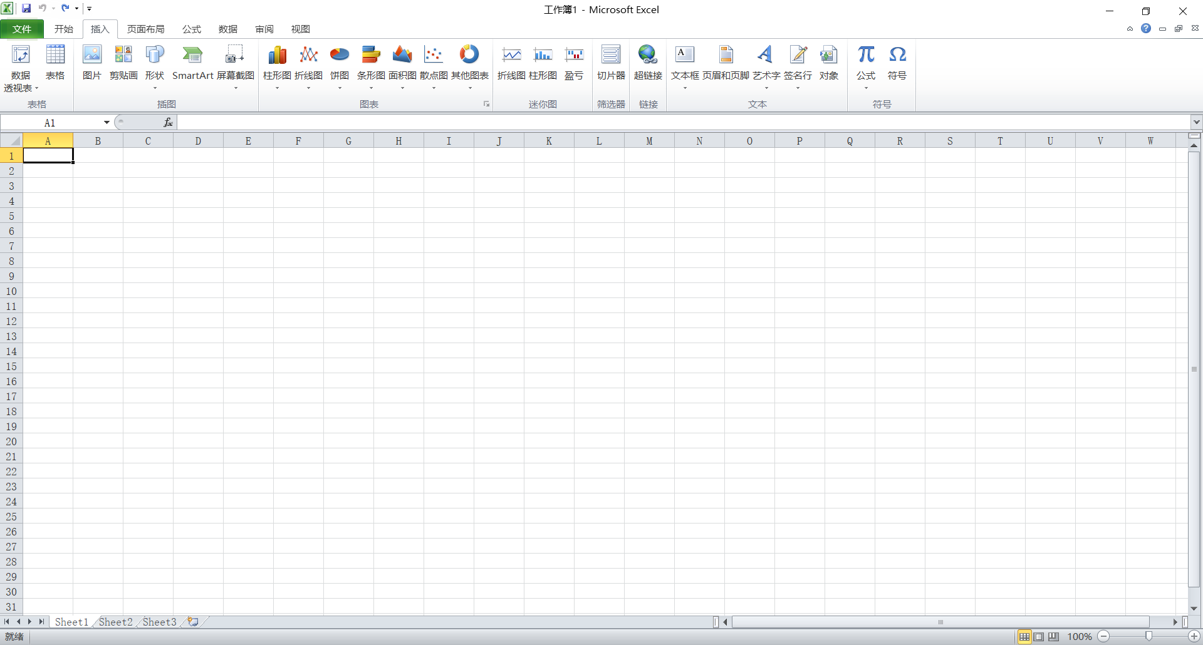Insert a text box
1203x645 pixels.
tap(685, 63)
